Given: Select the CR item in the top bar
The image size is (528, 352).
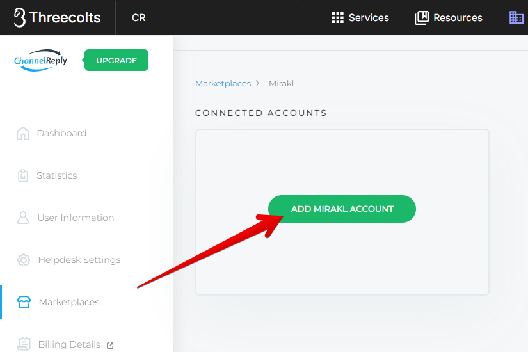Looking at the screenshot, I should click(x=139, y=17).
